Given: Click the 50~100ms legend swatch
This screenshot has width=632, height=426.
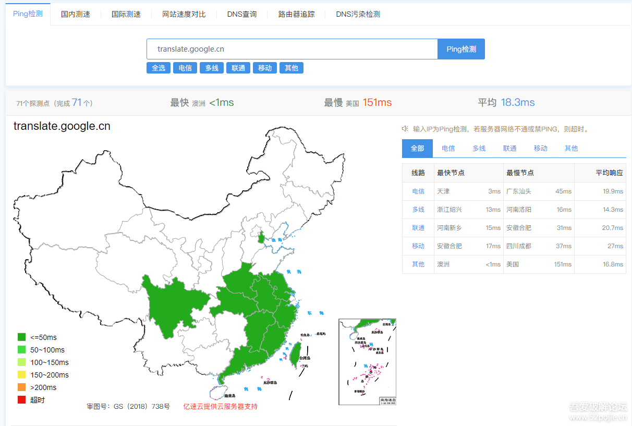Looking at the screenshot, I should click(x=21, y=350).
